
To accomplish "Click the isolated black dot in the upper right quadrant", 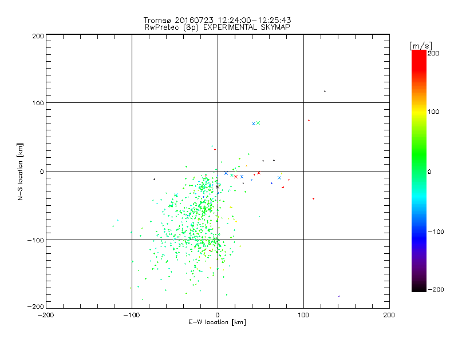I will pyautogui.click(x=325, y=91).
